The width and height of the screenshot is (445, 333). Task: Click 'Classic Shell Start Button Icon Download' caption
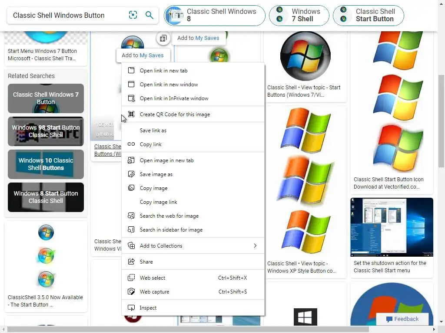[389, 183]
